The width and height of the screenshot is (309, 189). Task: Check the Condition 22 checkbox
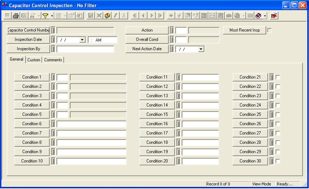coord(278,86)
